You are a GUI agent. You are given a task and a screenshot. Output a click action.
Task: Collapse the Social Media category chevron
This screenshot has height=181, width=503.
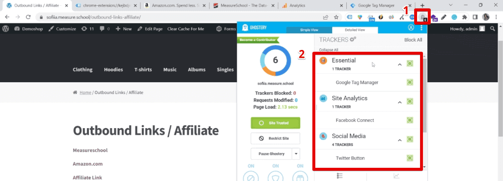400,140
